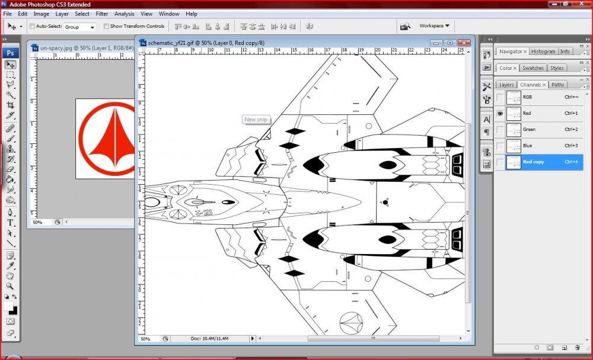Toggle visibility of the RGB channel
This screenshot has height=360, width=593.
500,98
